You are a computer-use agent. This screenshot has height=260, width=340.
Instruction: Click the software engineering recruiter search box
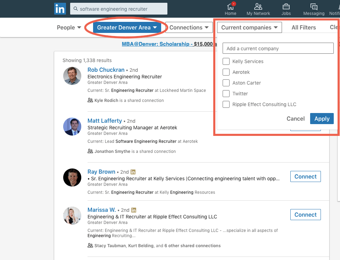(119, 9)
